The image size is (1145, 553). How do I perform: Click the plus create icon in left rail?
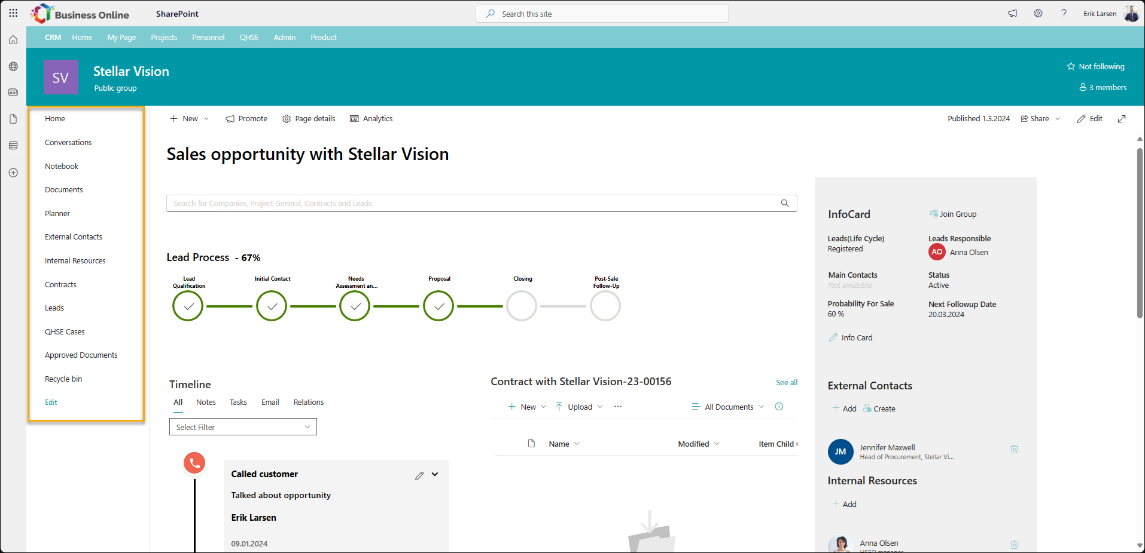pyautogui.click(x=13, y=173)
